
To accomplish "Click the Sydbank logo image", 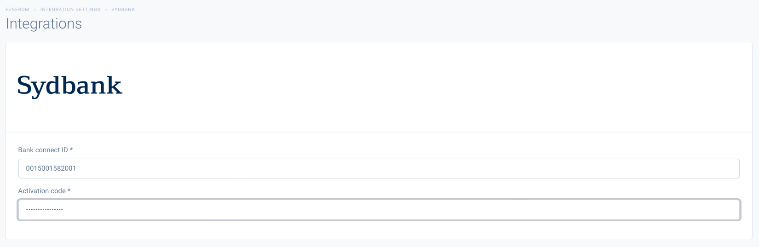I will 69,86.
